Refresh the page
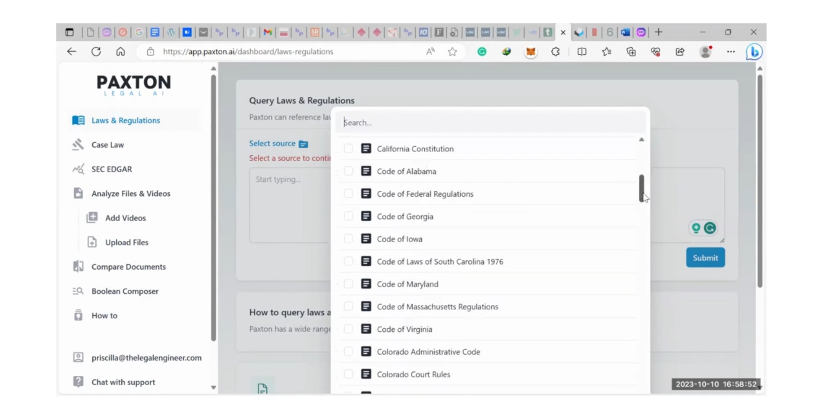Screen dimensions: 824x415 (96, 52)
